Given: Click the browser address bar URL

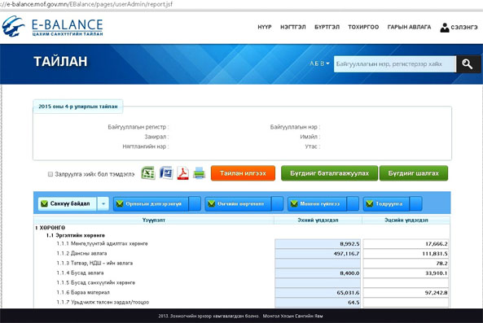Looking at the screenshot, I should [x=86, y=4].
